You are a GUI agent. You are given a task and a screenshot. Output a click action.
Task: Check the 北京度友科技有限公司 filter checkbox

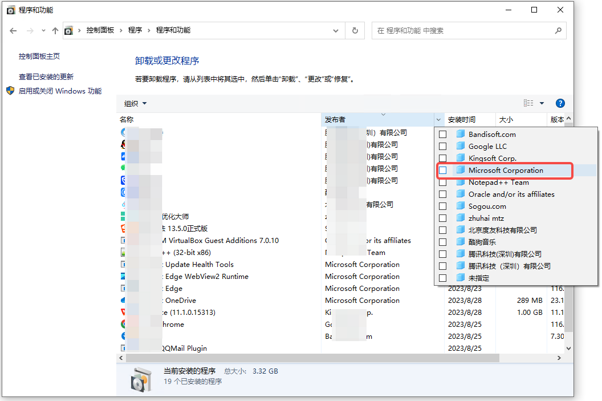pos(443,230)
